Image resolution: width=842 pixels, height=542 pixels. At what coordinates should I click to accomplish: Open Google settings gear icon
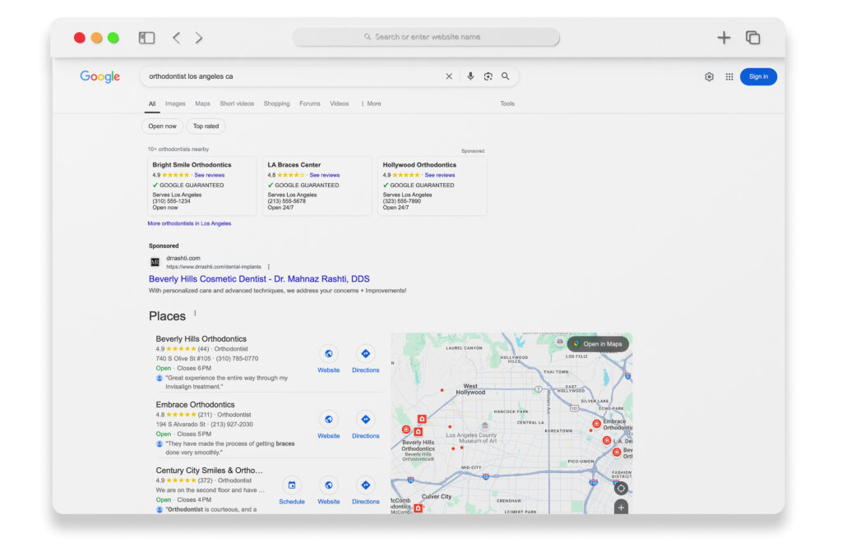[710, 76]
